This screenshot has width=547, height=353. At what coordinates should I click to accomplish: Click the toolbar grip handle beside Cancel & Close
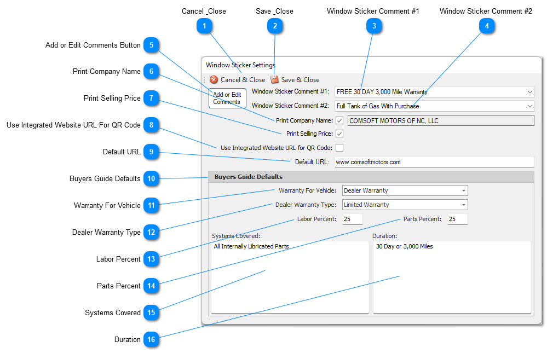click(204, 80)
